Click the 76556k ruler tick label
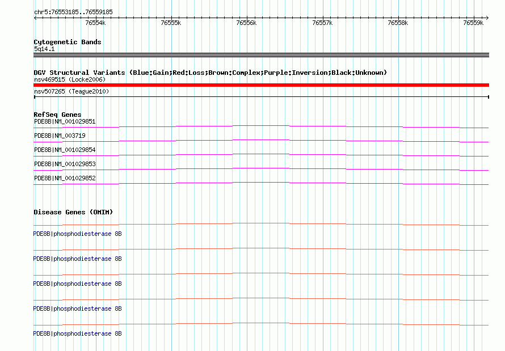This screenshot has height=351, width=505. click(246, 23)
